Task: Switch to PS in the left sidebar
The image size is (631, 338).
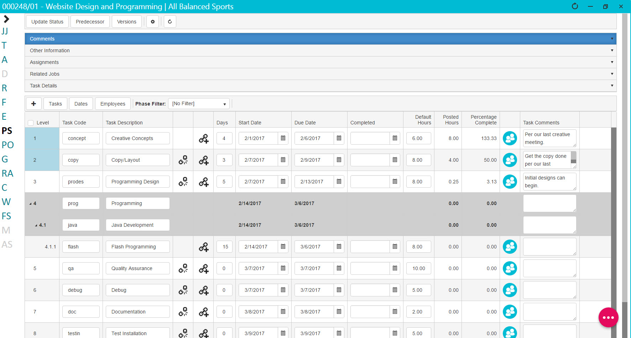Action: tap(7, 131)
